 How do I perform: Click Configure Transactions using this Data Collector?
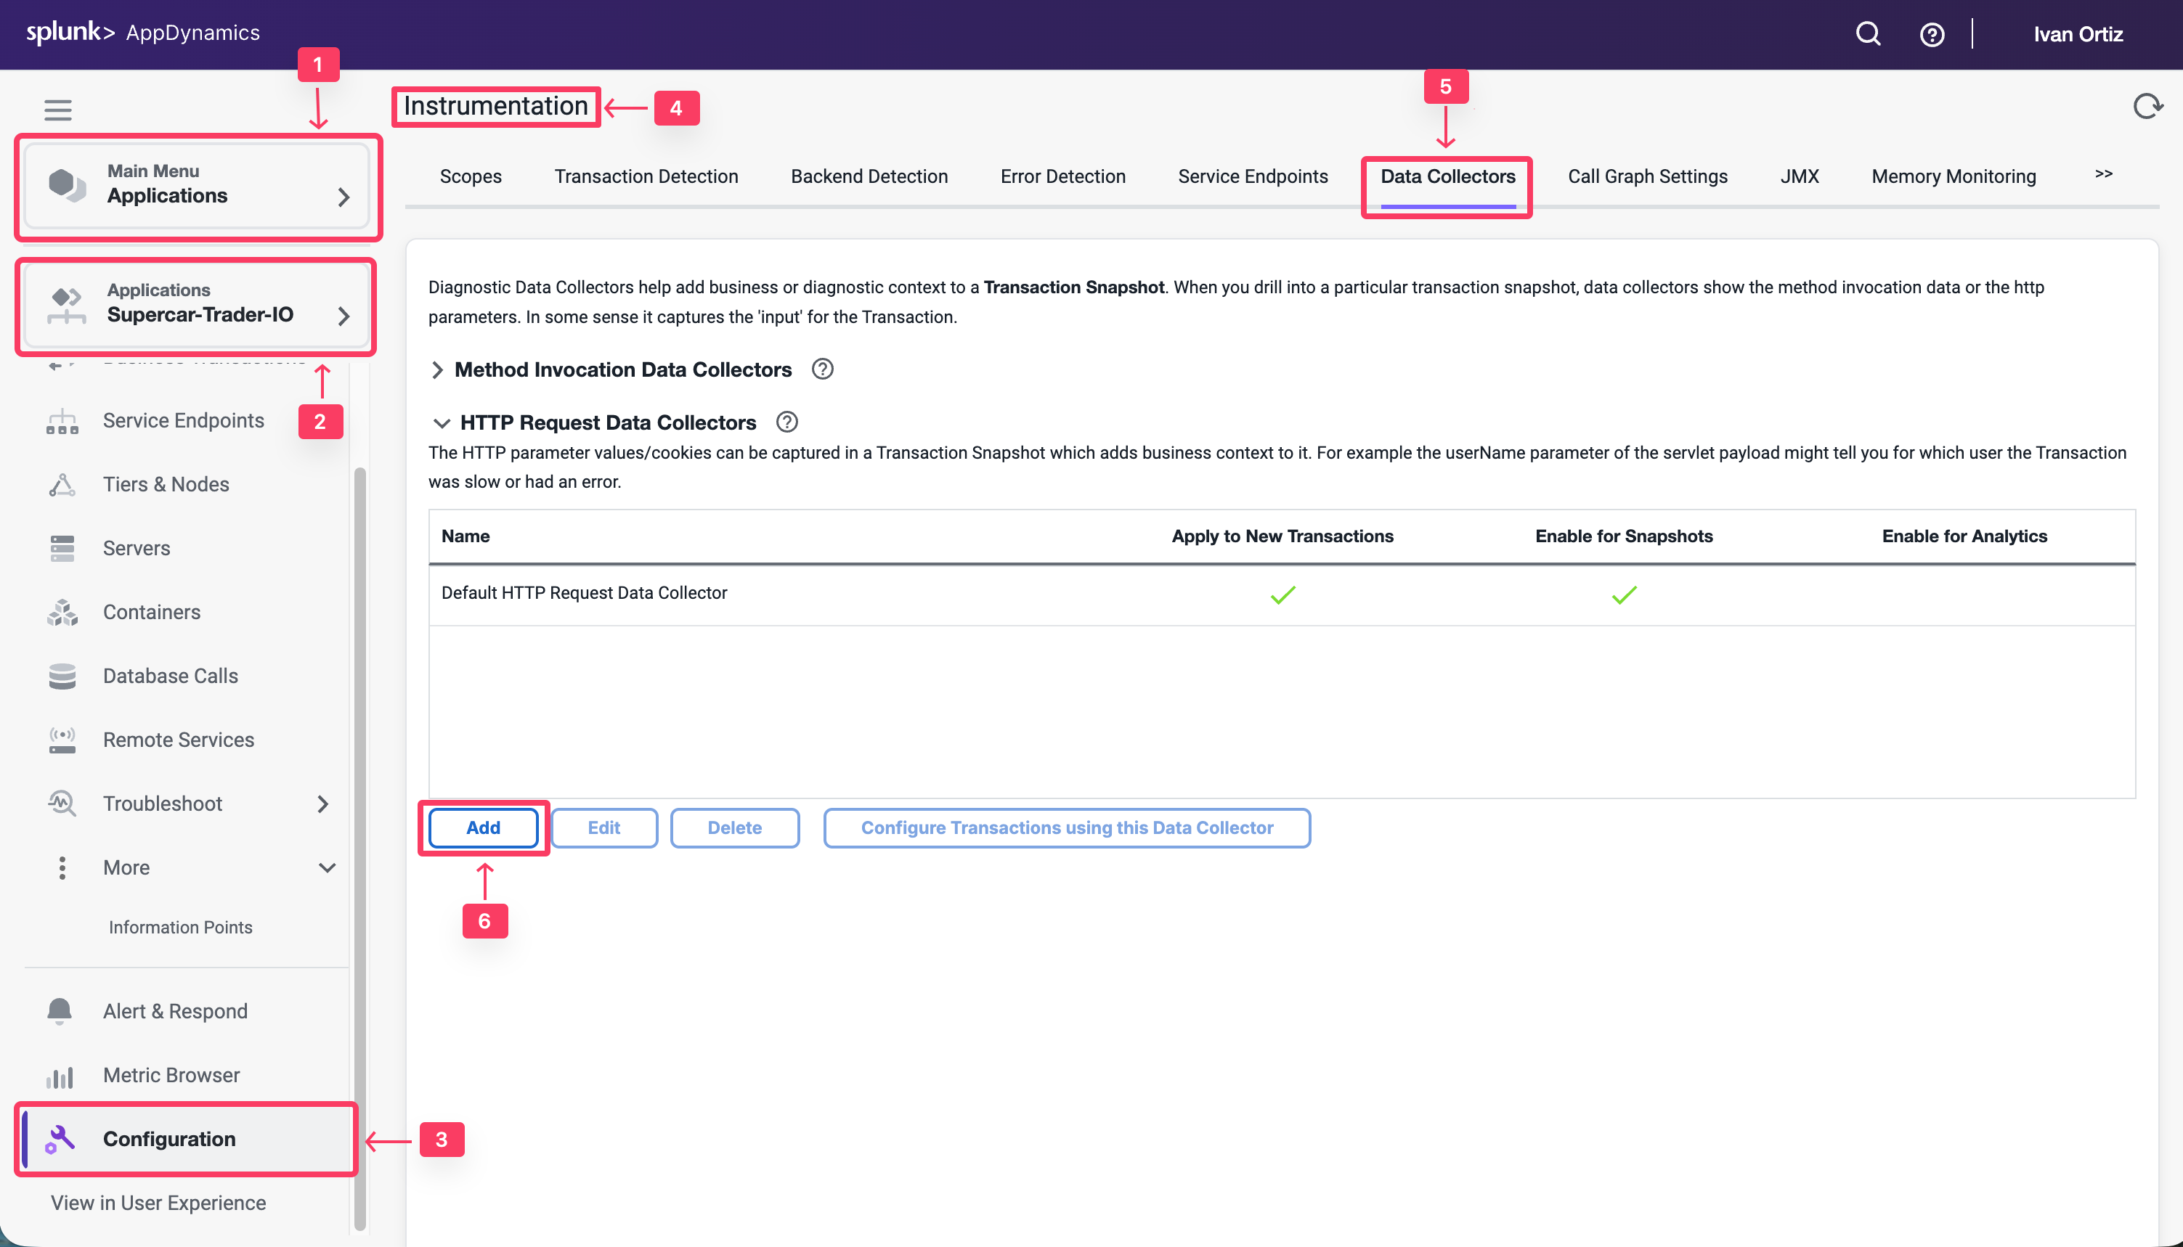coord(1067,827)
